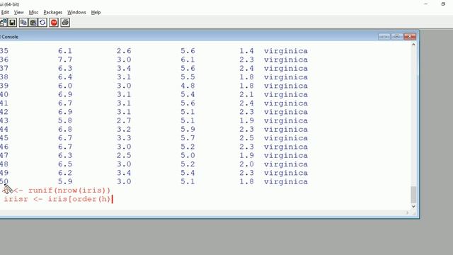
Task: Maximize the R Console child window
Action: click(x=397, y=36)
